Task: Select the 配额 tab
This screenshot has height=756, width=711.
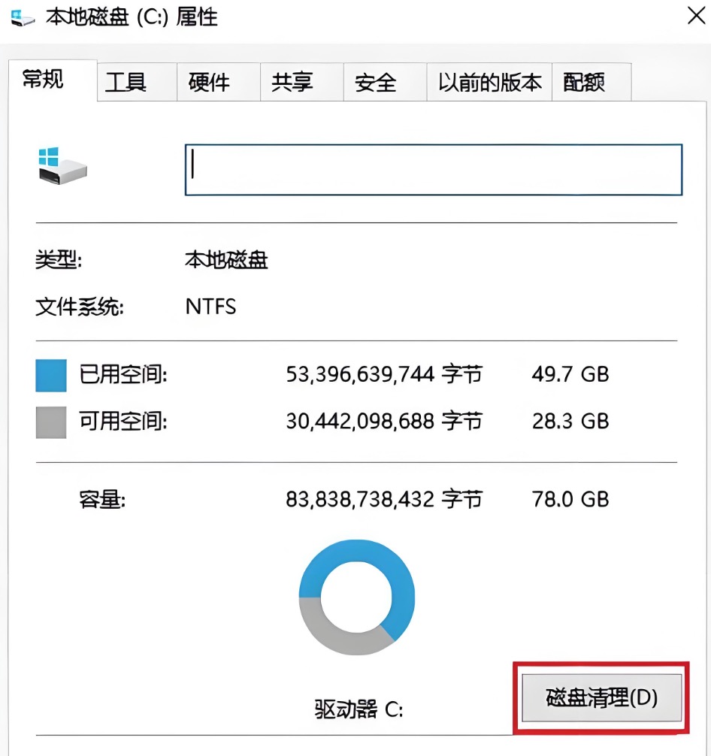Action: (x=584, y=82)
